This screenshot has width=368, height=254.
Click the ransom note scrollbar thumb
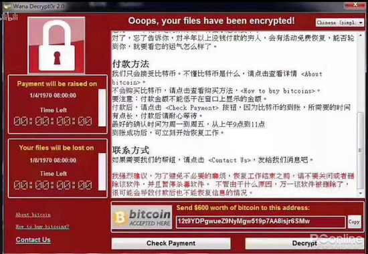click(361, 150)
